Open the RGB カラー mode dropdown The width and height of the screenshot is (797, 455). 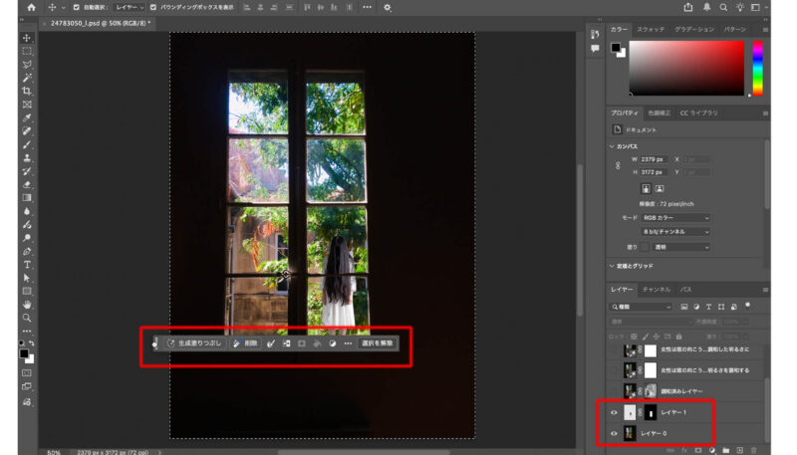click(x=675, y=217)
